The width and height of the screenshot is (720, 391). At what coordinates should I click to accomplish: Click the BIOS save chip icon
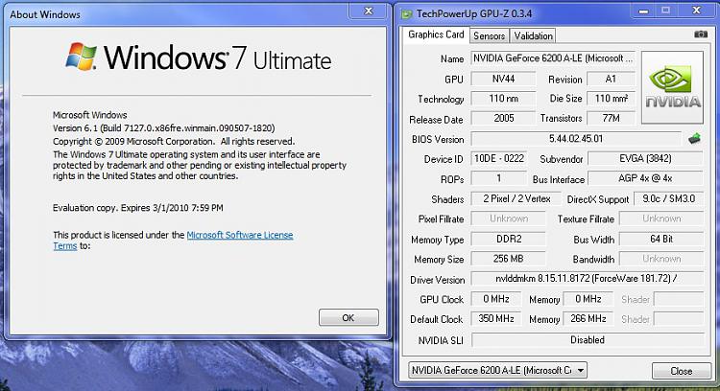pyautogui.click(x=695, y=138)
